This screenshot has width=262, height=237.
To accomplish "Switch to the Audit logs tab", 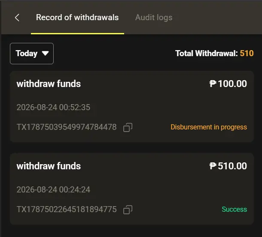I will point(154,18).
